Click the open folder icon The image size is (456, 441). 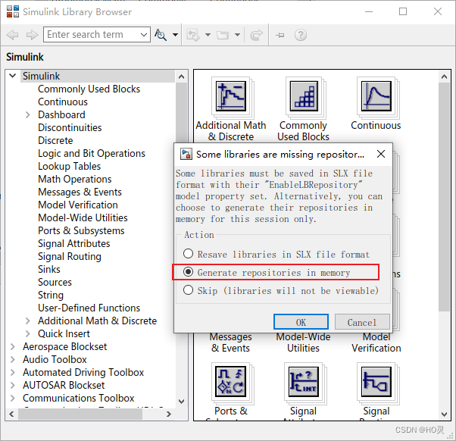coord(223,35)
